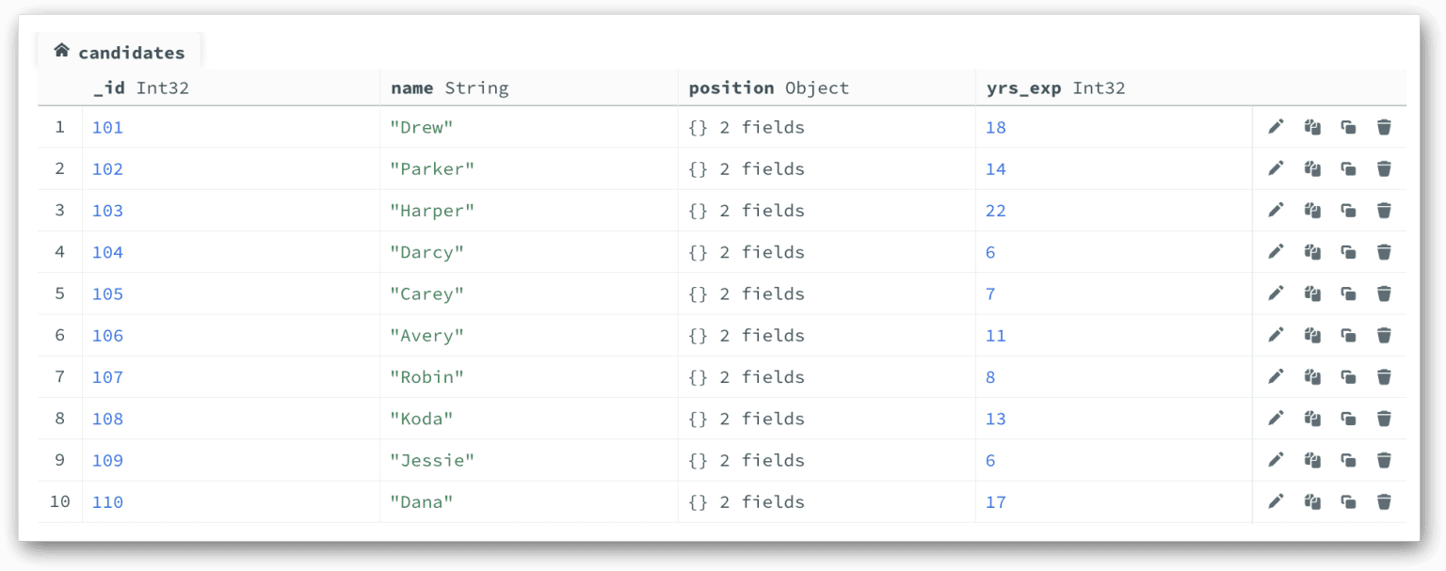Open the position object for Dana

(747, 501)
